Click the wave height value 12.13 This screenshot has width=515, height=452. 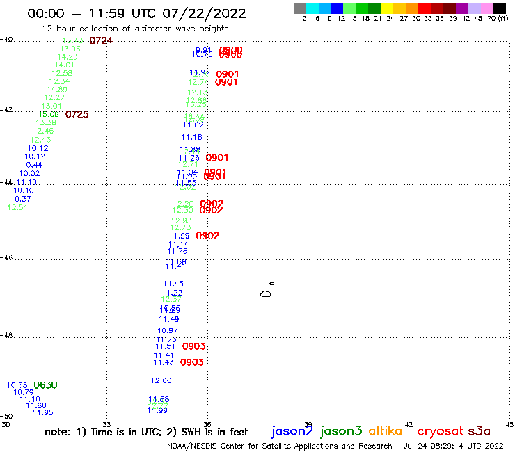pyautogui.click(x=198, y=93)
